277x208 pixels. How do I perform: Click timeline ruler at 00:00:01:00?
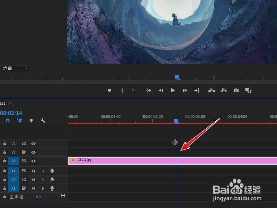(110, 116)
